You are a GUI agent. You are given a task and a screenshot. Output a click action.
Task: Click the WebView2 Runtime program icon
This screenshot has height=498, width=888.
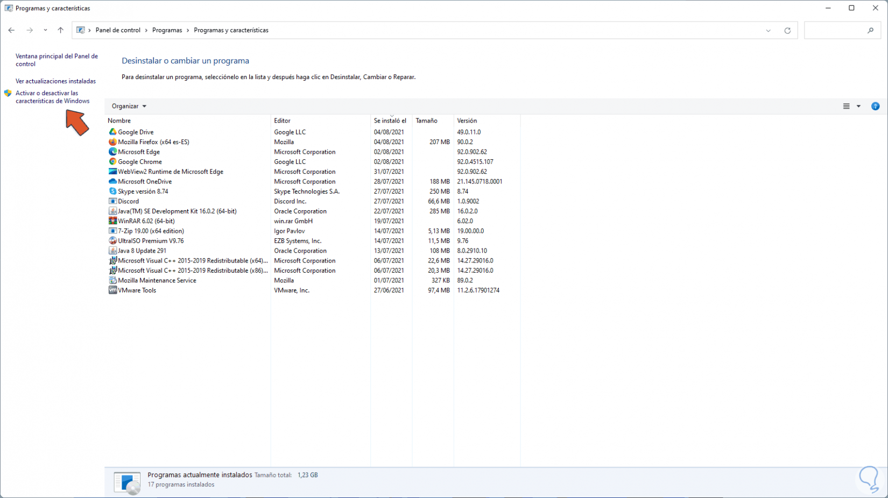[x=112, y=172]
